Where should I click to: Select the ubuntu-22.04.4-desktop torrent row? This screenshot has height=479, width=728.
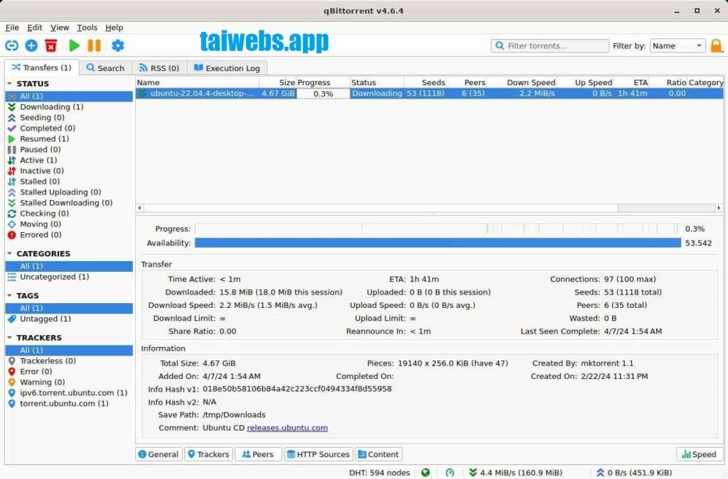coord(429,93)
